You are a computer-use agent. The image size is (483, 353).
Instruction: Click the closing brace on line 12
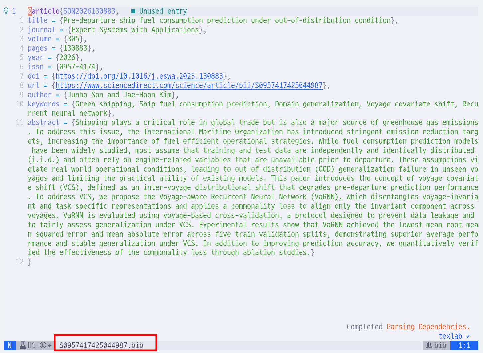(x=30, y=262)
